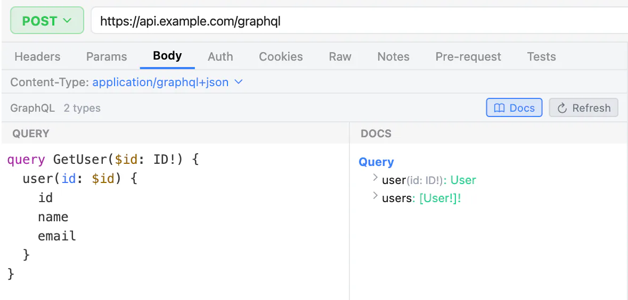Image resolution: width=628 pixels, height=300 pixels.
Task: Open the Pre-request tab
Action: [468, 56]
